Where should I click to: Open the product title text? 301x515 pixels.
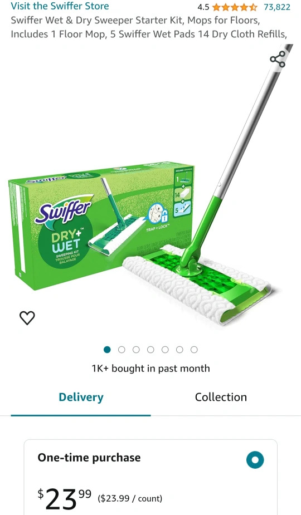click(x=148, y=27)
